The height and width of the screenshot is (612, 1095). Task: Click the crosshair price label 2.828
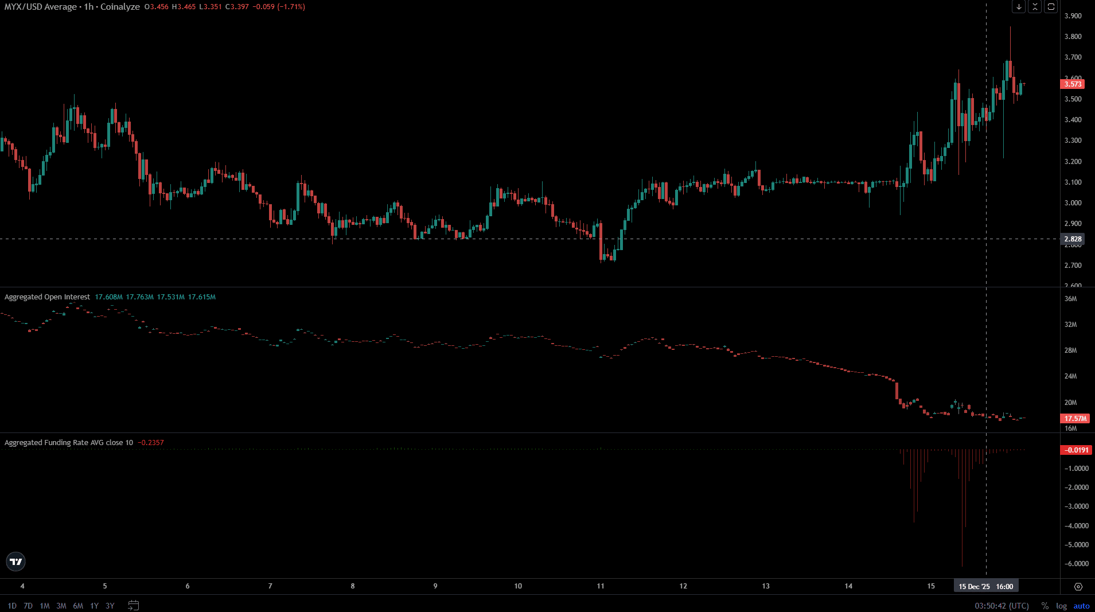click(x=1073, y=239)
